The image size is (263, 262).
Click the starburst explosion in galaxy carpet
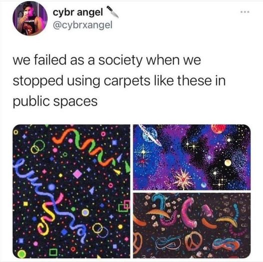click(182, 179)
